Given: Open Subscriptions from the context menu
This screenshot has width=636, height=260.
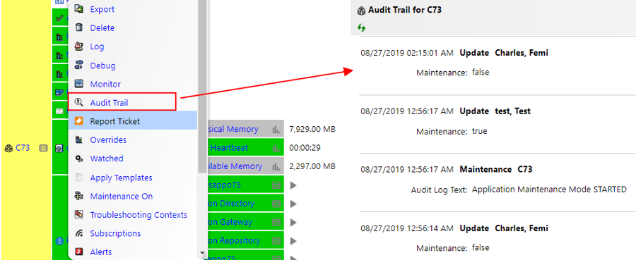Looking at the screenshot, I should point(115,233).
